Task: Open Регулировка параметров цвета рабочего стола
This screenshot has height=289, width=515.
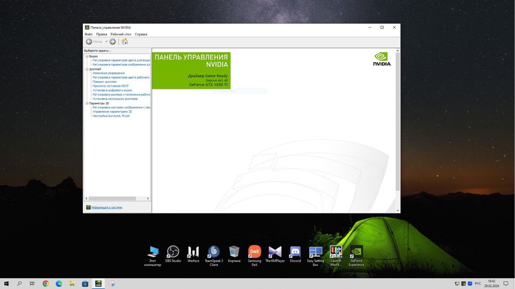Action: click(121, 78)
